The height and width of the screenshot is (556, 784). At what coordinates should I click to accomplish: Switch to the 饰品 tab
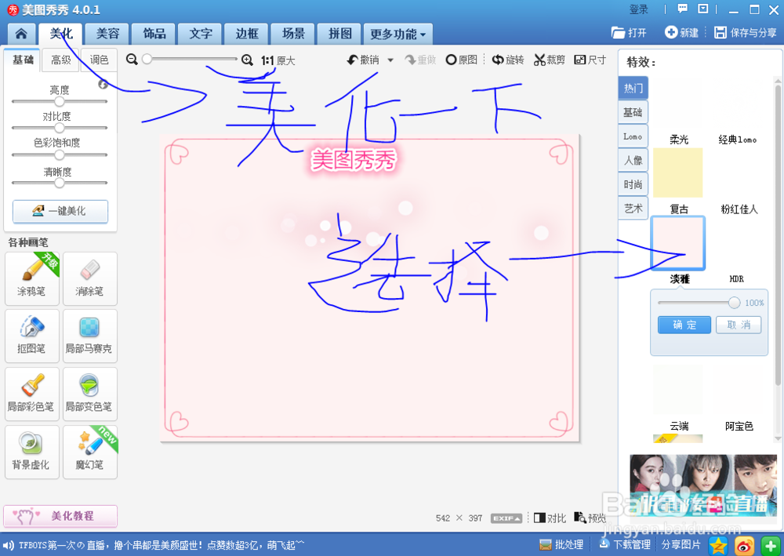click(x=154, y=34)
